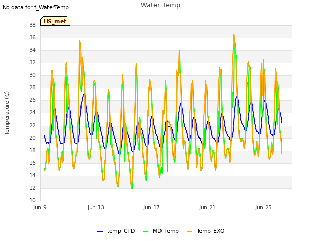Click the blue temp_CTD legend swatch

(100, 232)
